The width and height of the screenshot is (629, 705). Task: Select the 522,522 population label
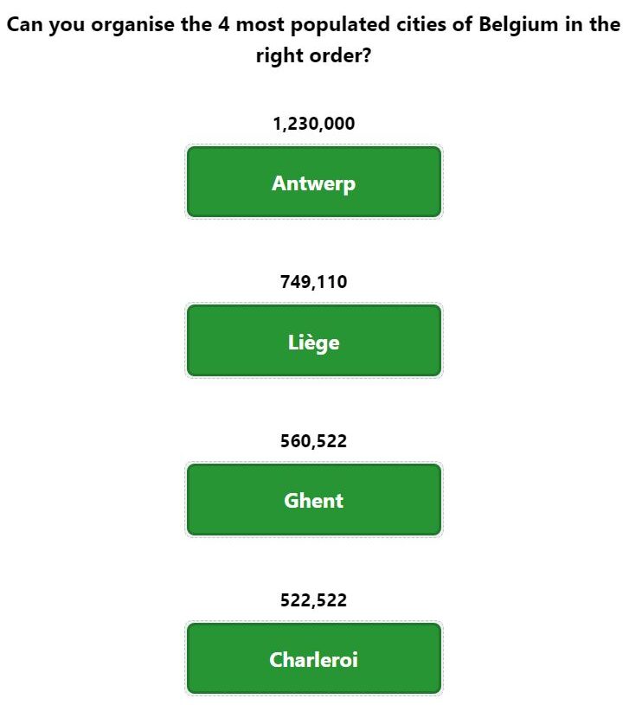point(314,600)
